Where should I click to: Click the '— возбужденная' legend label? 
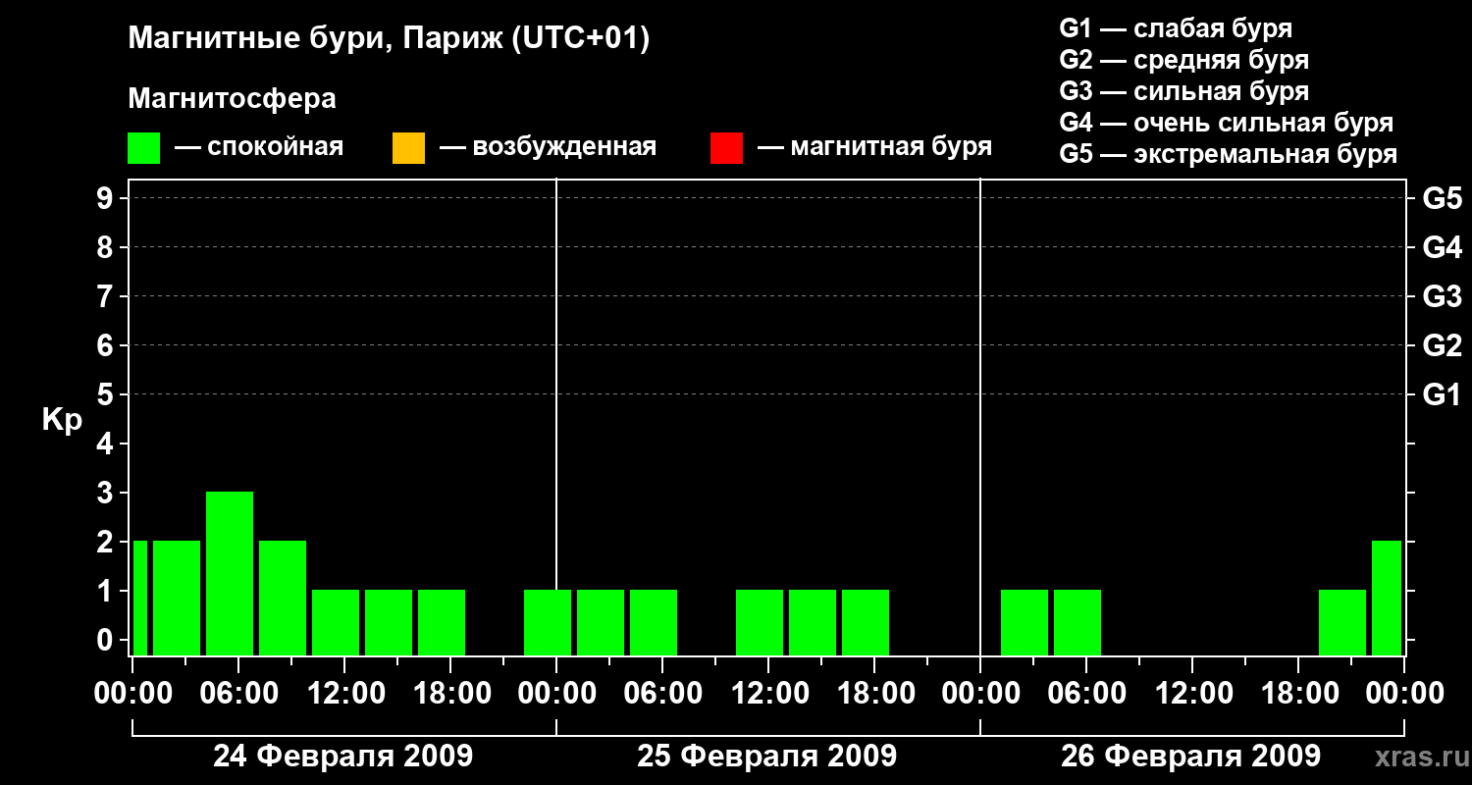point(548,148)
